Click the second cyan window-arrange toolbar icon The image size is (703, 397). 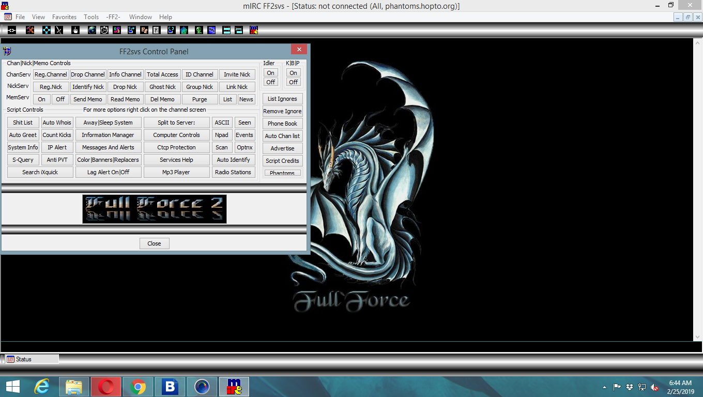(x=238, y=30)
